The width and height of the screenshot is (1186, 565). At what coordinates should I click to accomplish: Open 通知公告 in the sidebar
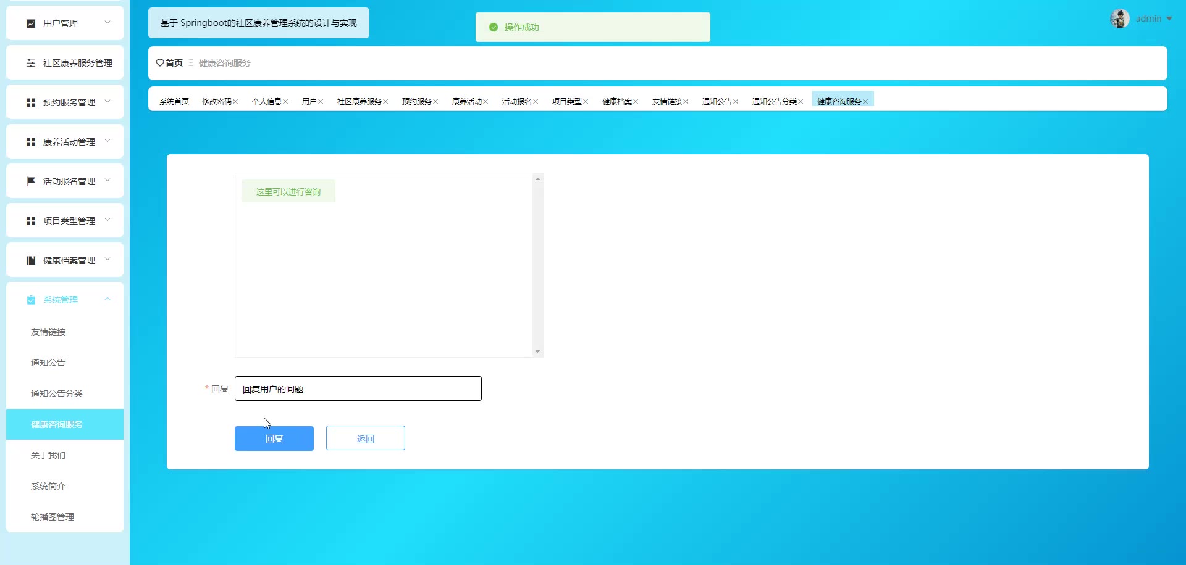click(65, 363)
